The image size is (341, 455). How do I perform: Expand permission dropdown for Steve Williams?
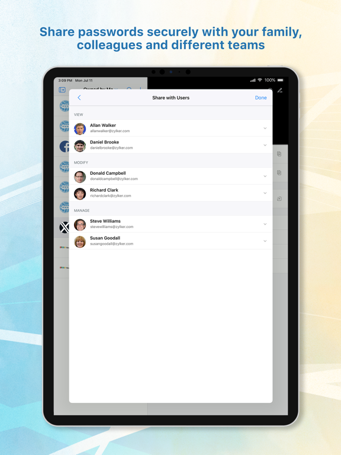click(265, 224)
